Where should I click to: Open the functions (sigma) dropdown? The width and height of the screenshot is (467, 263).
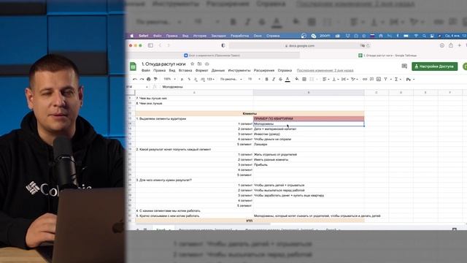[x=397, y=80]
